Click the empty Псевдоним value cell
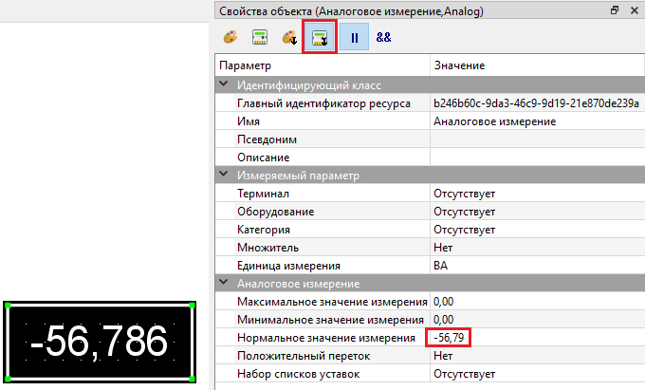Viewport: 645px width, 390px height. [x=536, y=139]
